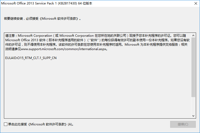
Task: Click the license scrollbar up arrow
Action: click(x=193, y=35)
